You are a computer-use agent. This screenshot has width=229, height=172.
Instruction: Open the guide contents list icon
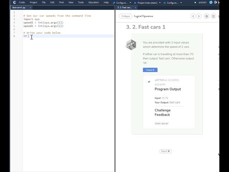[x=213, y=16]
